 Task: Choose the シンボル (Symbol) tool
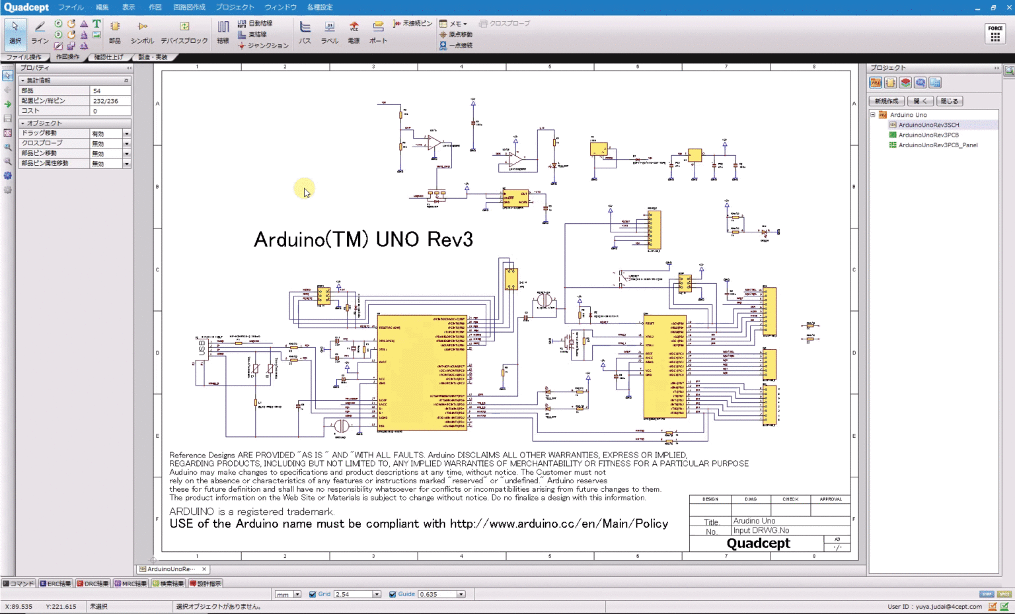pyautogui.click(x=142, y=32)
